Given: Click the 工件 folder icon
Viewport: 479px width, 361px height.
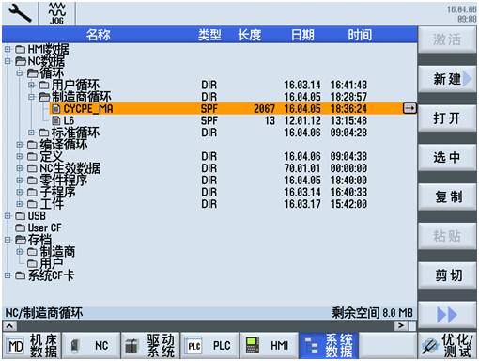Looking at the screenshot, I should (x=32, y=204).
